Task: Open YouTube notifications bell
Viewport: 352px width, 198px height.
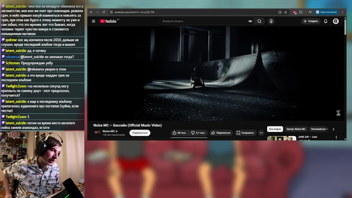Action: point(326,21)
